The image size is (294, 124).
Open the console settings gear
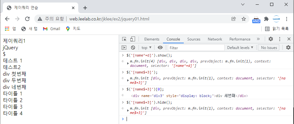click(288, 48)
